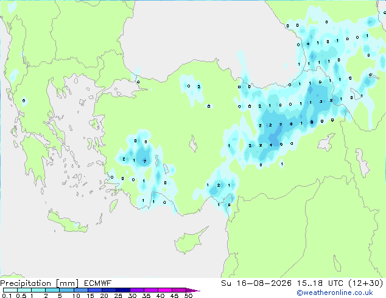This screenshot has height=298, width=386.
Task: Click the legend scale label '35'
Action: [146, 296]
